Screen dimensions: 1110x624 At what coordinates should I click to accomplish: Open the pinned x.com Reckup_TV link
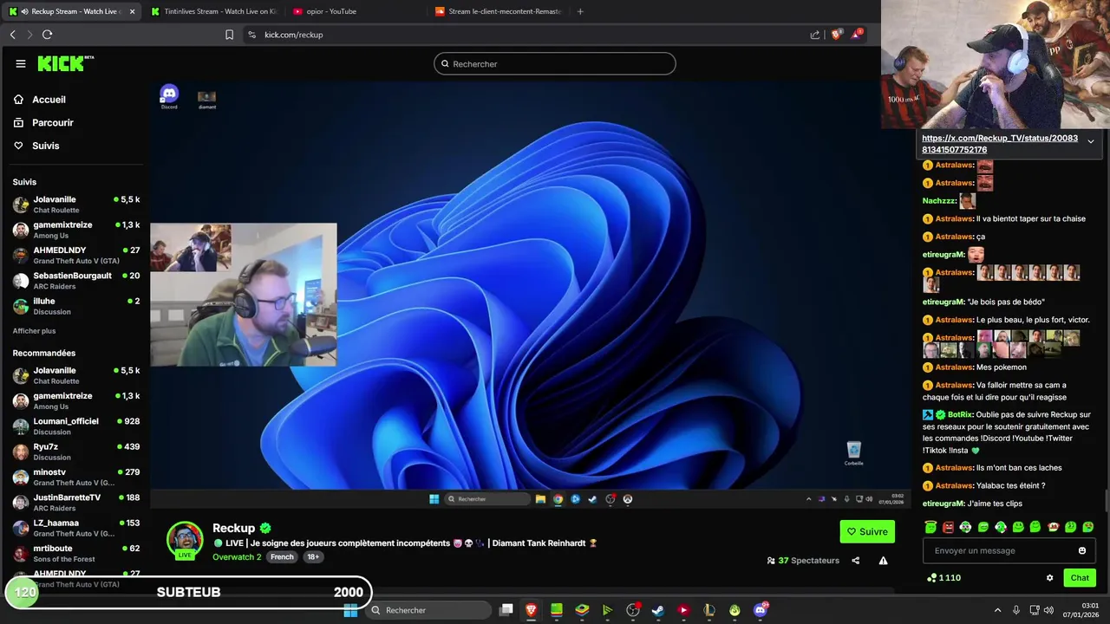tap(1000, 144)
